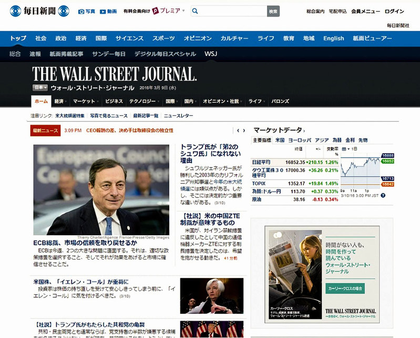This screenshot has width=420, height=338.
Task: Show previous headline with left arrow
Action: coord(238,131)
